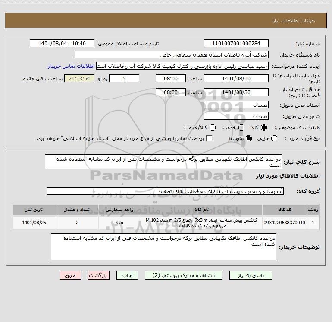The width and height of the screenshot is (332, 322).
Task: Click the product name cell کانکس پیش ساخته
Action: [202, 223]
